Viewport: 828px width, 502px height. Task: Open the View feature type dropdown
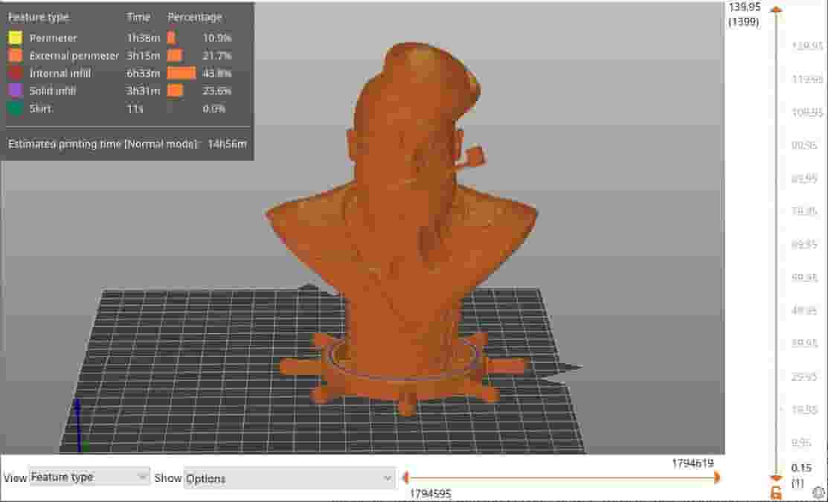[x=88, y=478]
